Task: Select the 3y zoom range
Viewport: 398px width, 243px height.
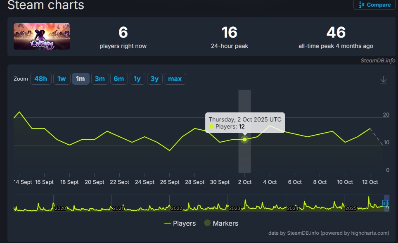Action: (154, 79)
